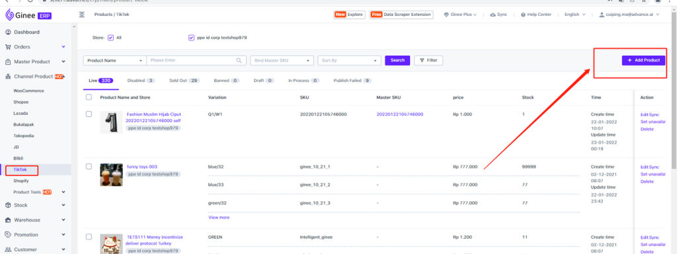Click the Warehouse icon in sidebar
Viewport: 677px width, 254px height.
point(8,220)
